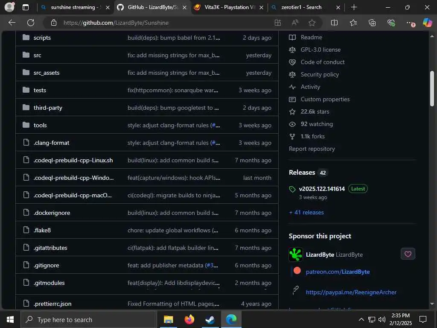Viewport: 437px width, 328px height.
Task: Open the .gitignore file
Action: click(x=46, y=266)
